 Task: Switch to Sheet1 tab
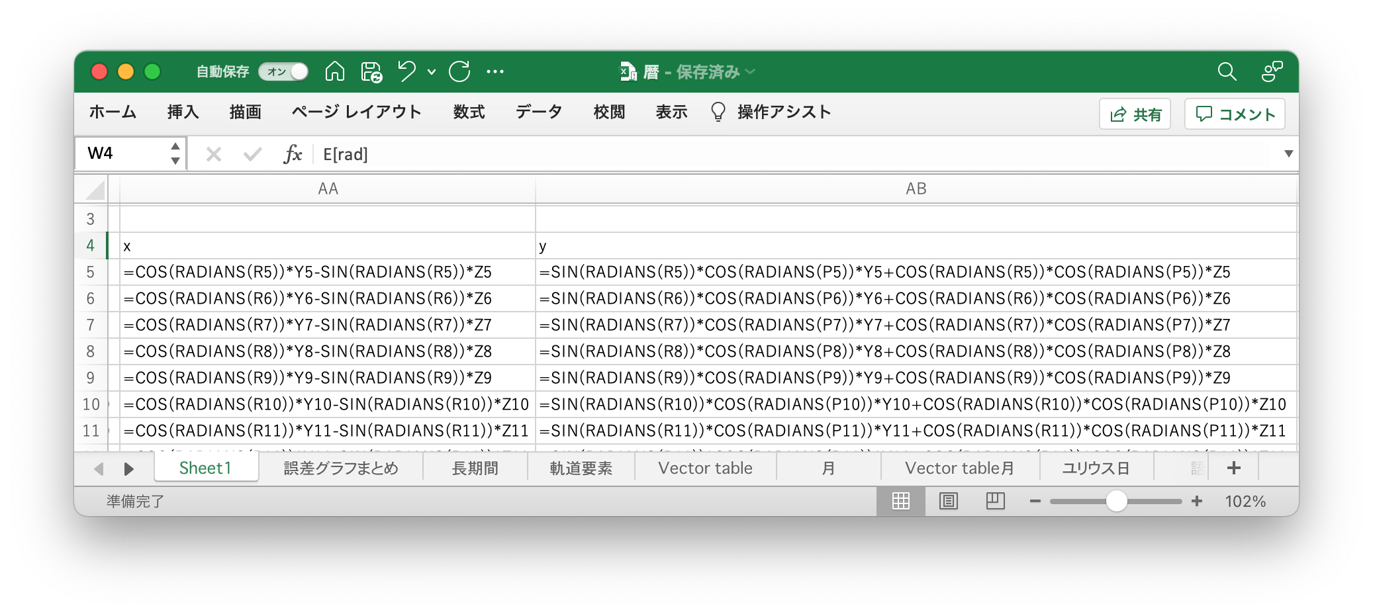pos(206,468)
